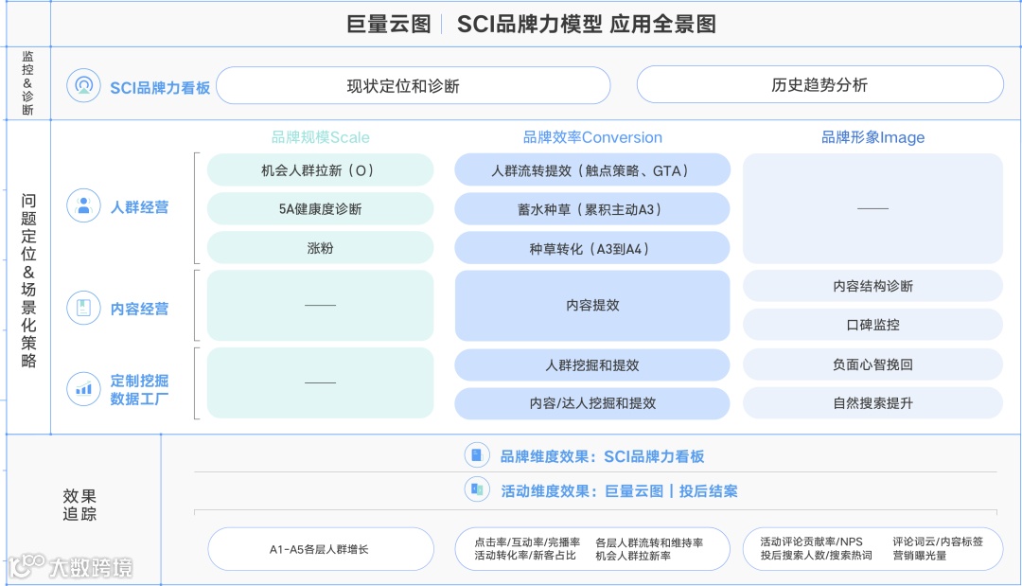The image size is (1022, 586).
Task: Click the title SCI品牌力模型 应用全景图
Action: [587, 24]
